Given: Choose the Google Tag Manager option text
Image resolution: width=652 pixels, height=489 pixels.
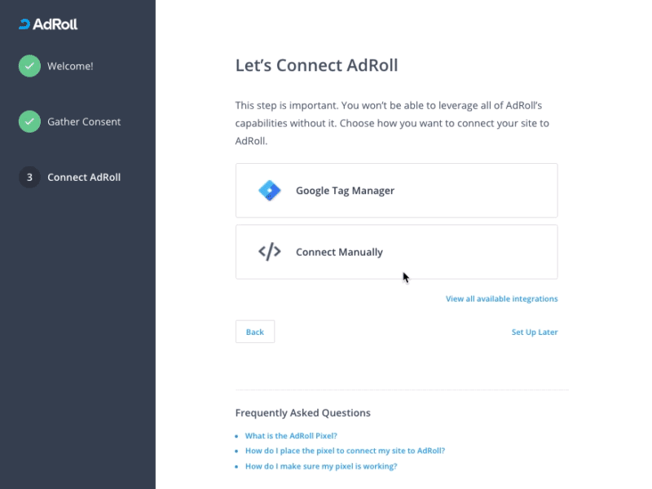Looking at the screenshot, I should [x=345, y=191].
